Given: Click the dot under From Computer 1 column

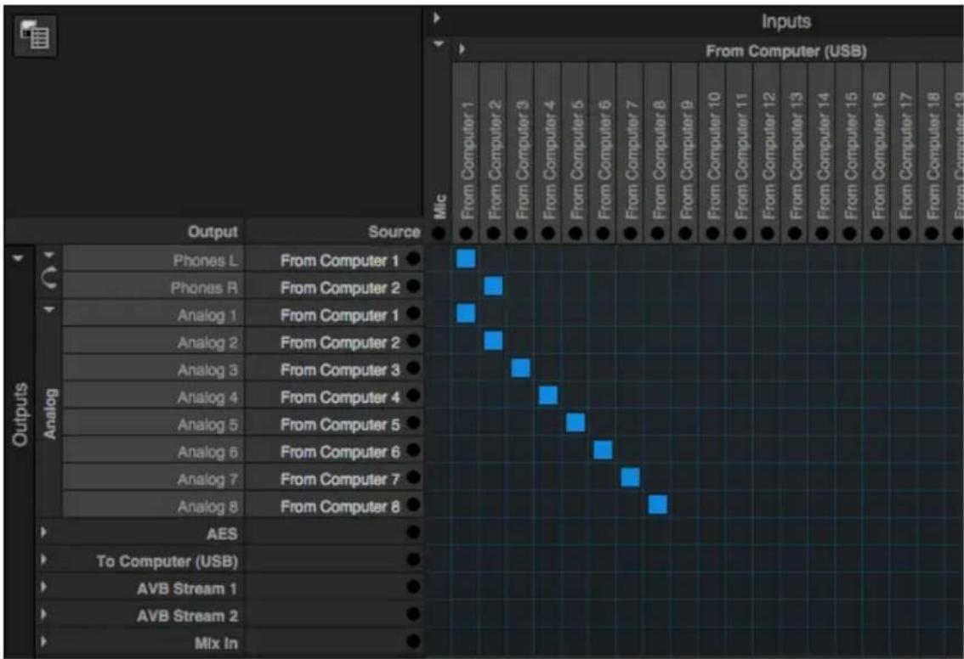Looking at the screenshot, I should pos(466,233).
